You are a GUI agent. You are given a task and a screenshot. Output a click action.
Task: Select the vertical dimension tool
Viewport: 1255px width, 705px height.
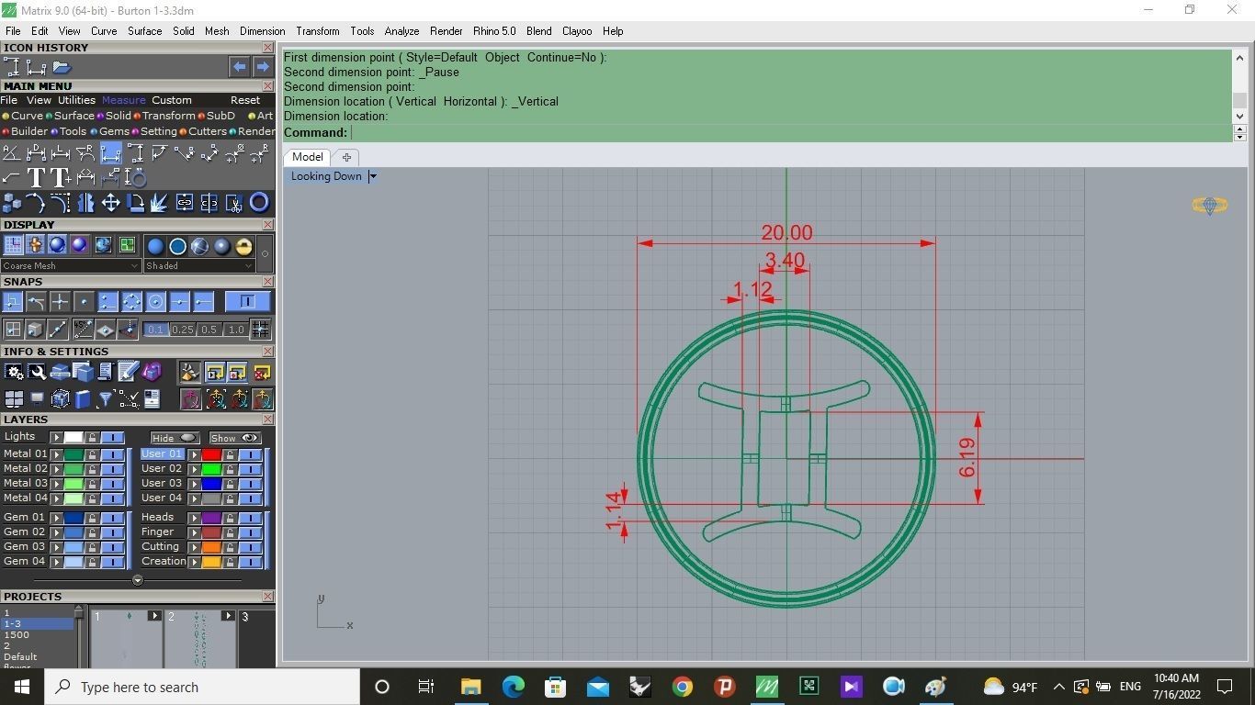pyautogui.click(x=135, y=152)
